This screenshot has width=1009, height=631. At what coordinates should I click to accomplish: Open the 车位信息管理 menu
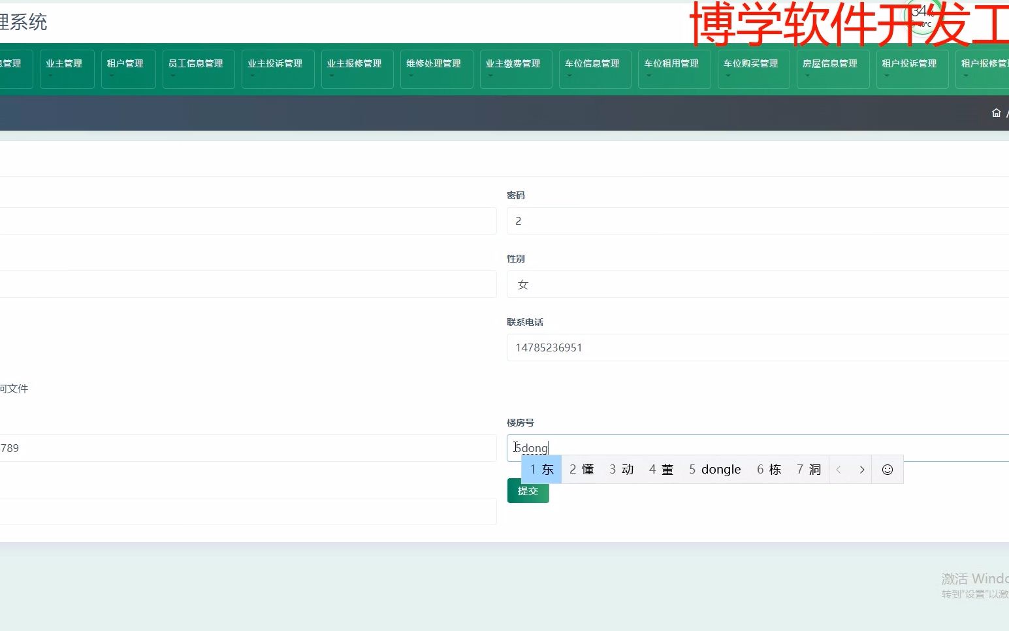point(595,69)
